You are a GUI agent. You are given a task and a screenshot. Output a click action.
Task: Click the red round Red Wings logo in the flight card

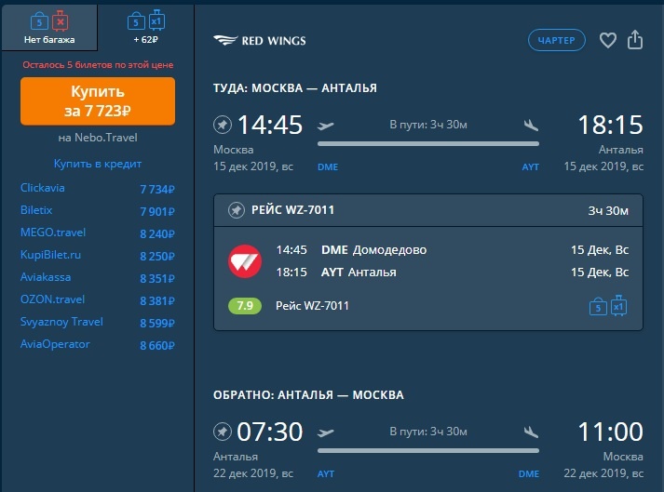pyautogui.click(x=245, y=261)
